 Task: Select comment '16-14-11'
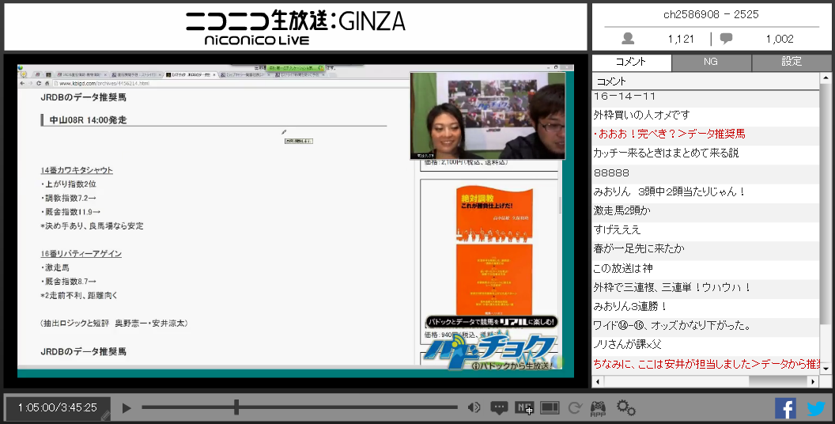point(705,97)
